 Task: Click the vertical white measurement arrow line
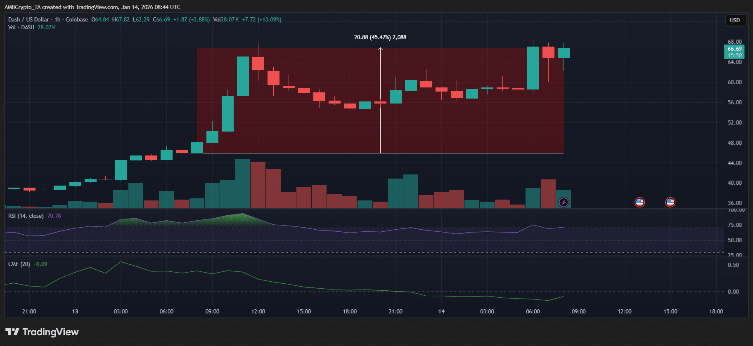tap(380, 103)
